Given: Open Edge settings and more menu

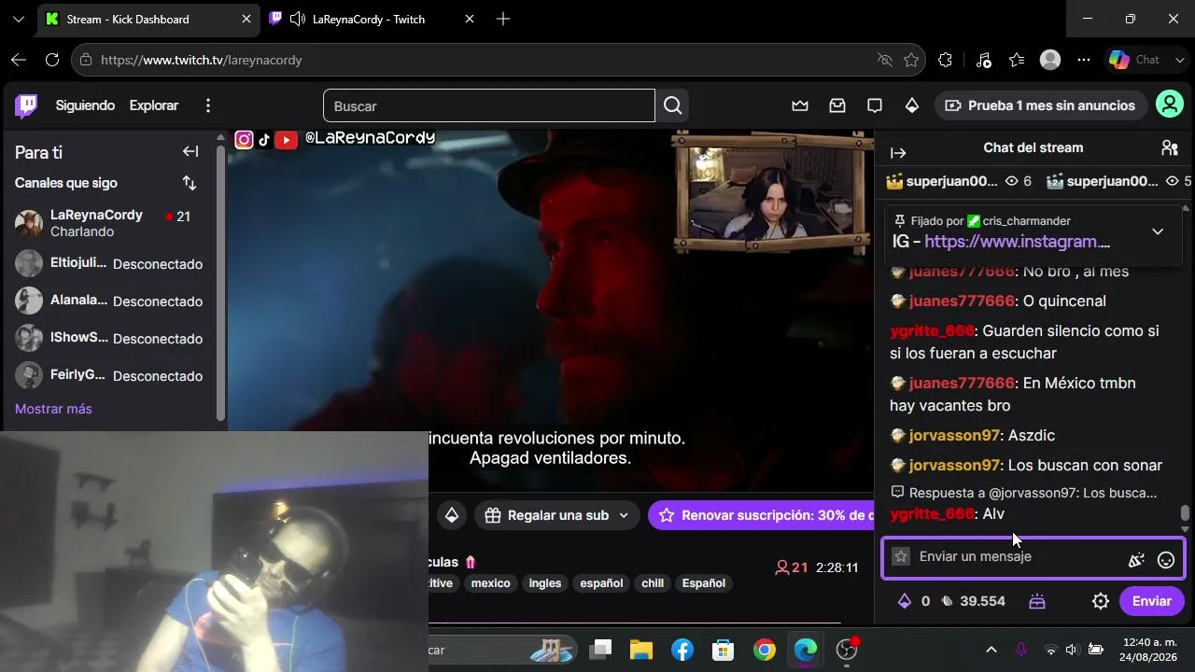Looking at the screenshot, I should (x=1084, y=60).
